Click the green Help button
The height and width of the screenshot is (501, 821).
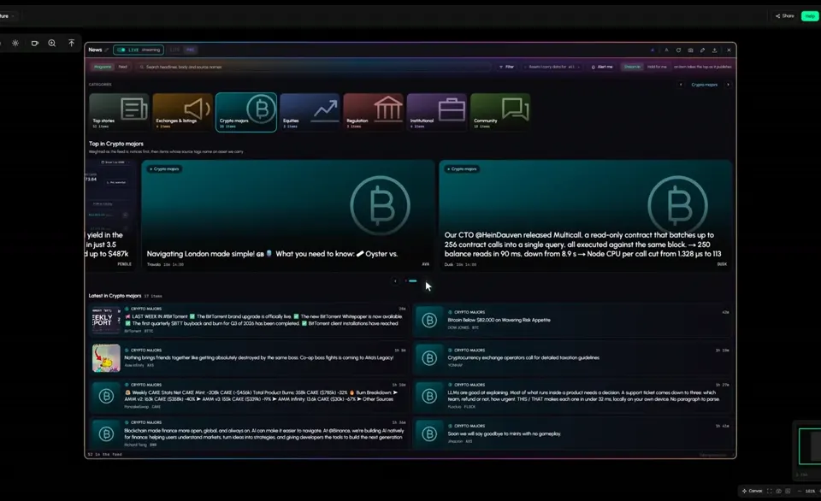tap(810, 16)
